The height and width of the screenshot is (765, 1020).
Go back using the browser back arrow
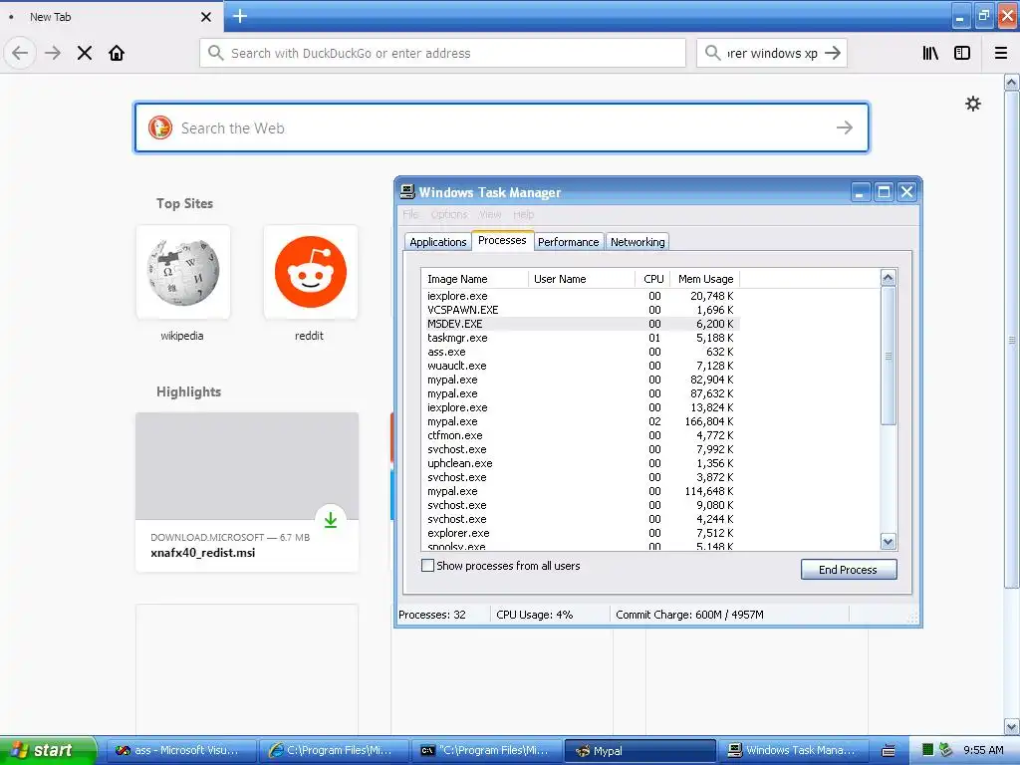coord(20,53)
